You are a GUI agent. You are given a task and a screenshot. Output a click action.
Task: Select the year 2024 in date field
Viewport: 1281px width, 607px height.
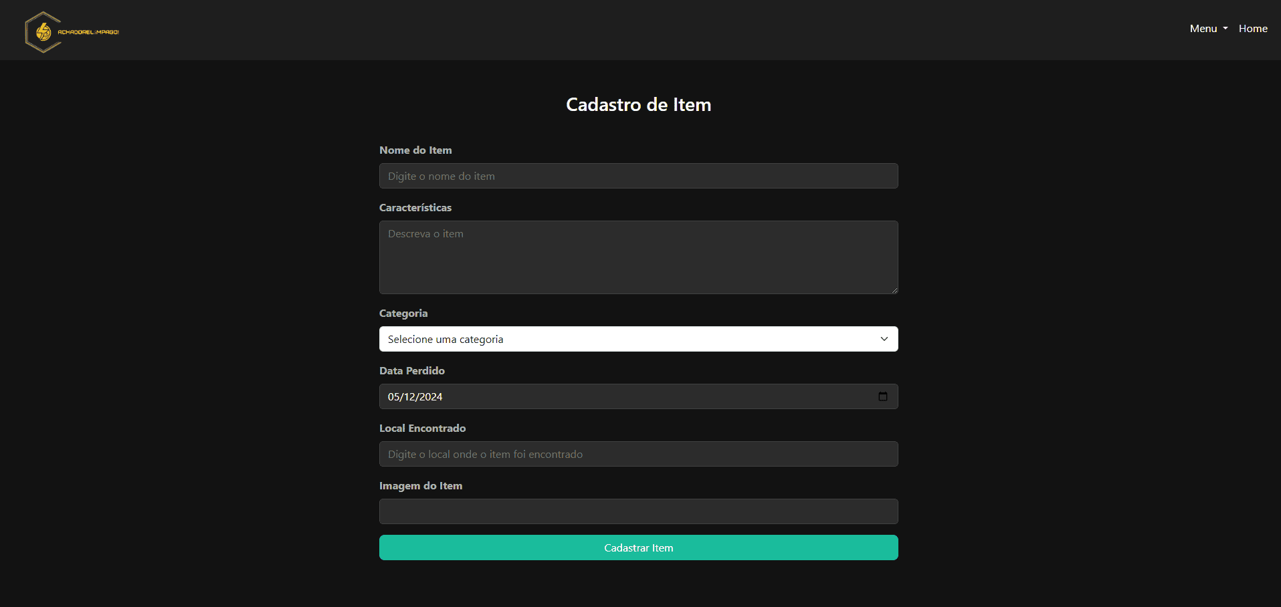click(431, 396)
